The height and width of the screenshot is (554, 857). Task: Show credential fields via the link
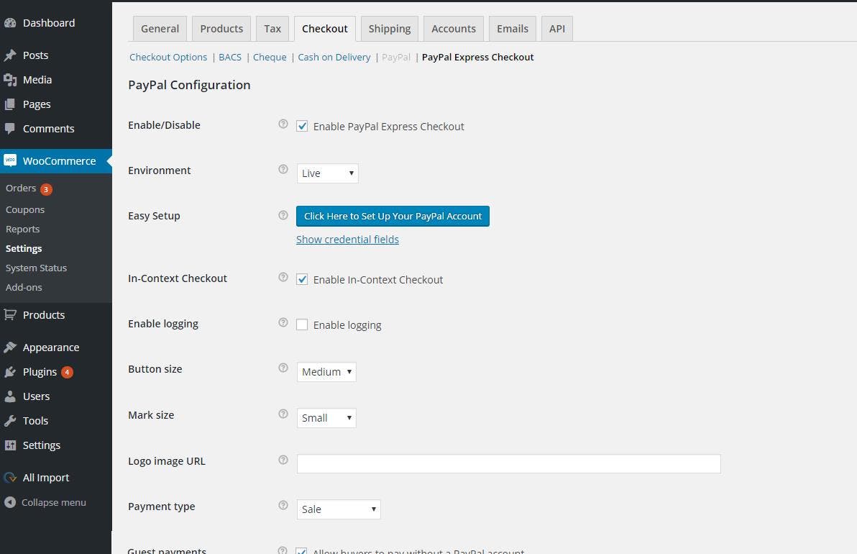pos(347,239)
